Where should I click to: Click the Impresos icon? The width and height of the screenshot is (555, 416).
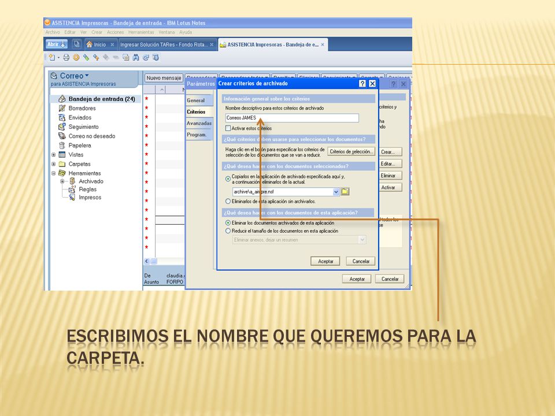72,198
